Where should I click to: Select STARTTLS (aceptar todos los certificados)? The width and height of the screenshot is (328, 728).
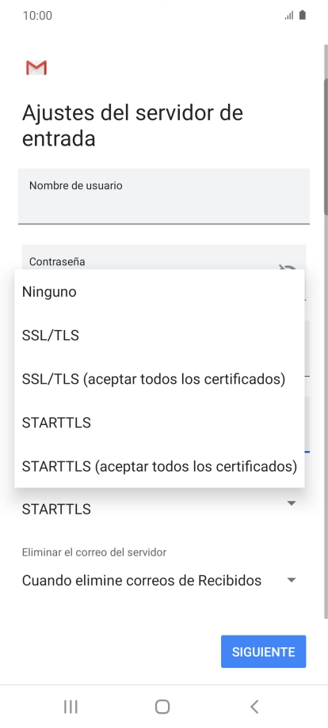[159, 466]
